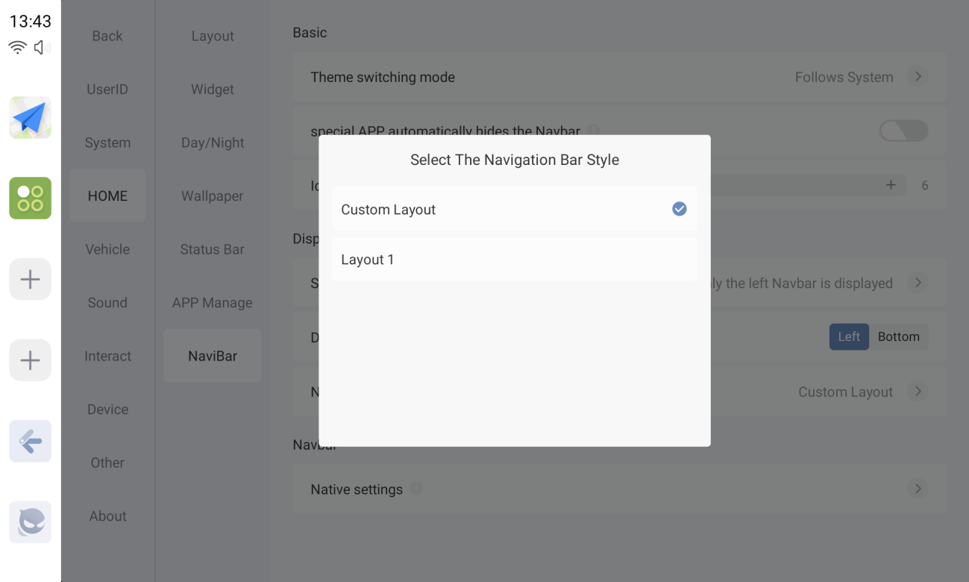Select the Custom Layout option
The height and width of the screenshot is (582, 969).
point(515,210)
